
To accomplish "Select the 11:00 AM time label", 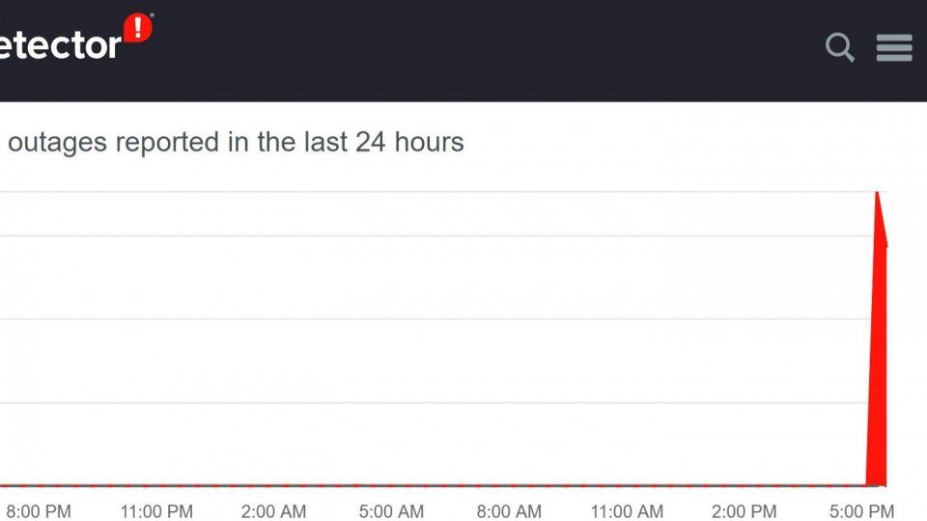I will (x=627, y=511).
